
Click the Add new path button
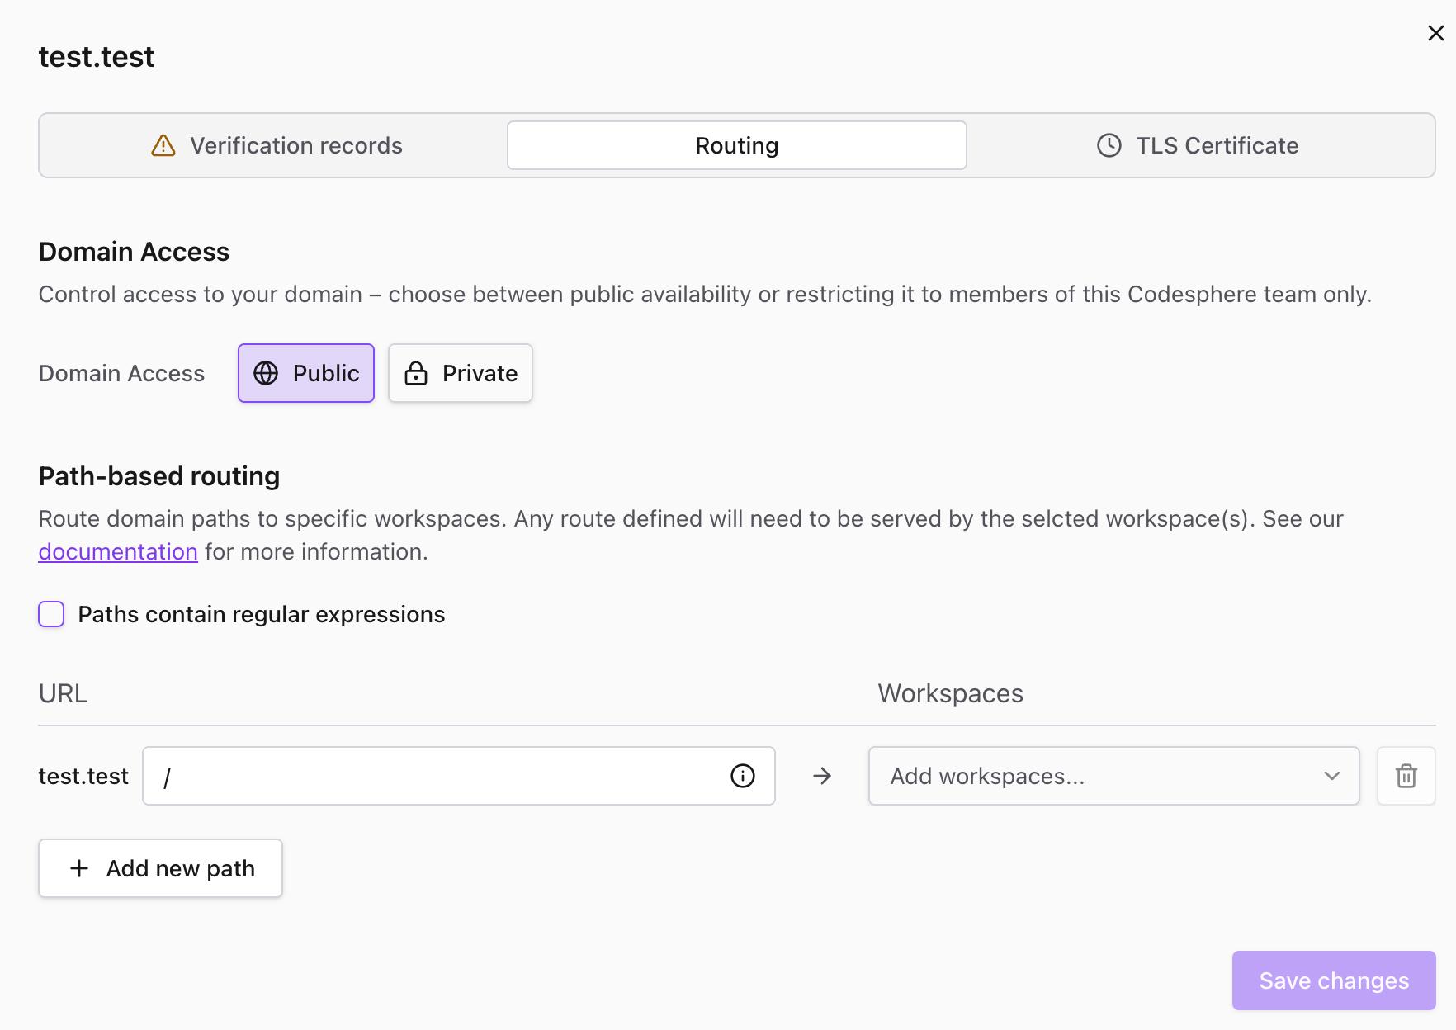pyautogui.click(x=160, y=868)
